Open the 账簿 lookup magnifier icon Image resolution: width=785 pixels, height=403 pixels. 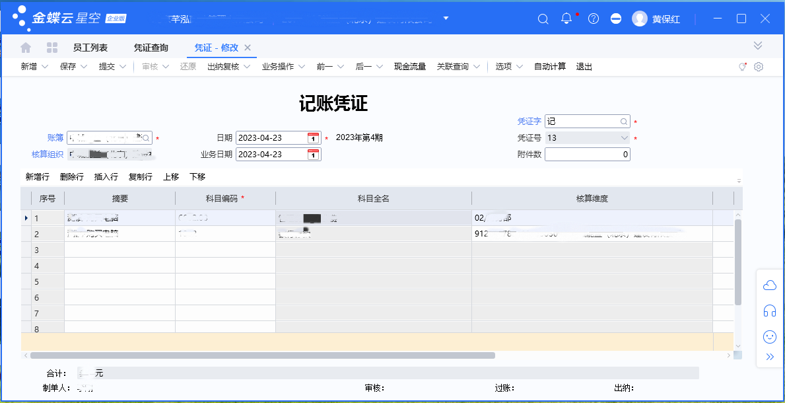pyautogui.click(x=147, y=137)
